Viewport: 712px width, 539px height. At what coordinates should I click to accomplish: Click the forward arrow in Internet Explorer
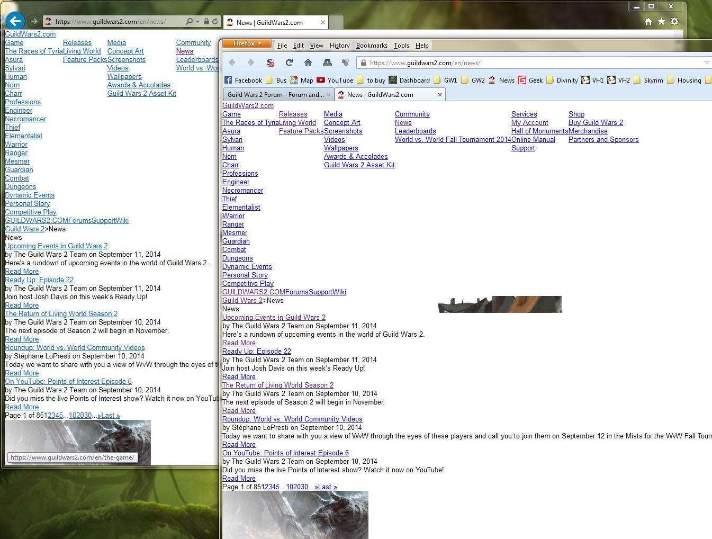[34, 21]
